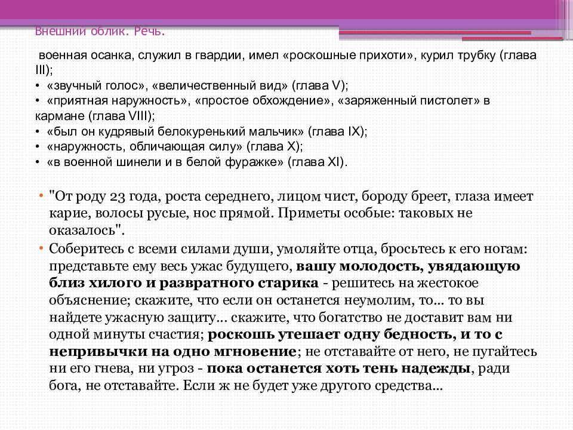
Task: Select the slide title 'Внешний облик. Речь.'
Action: click(100, 32)
